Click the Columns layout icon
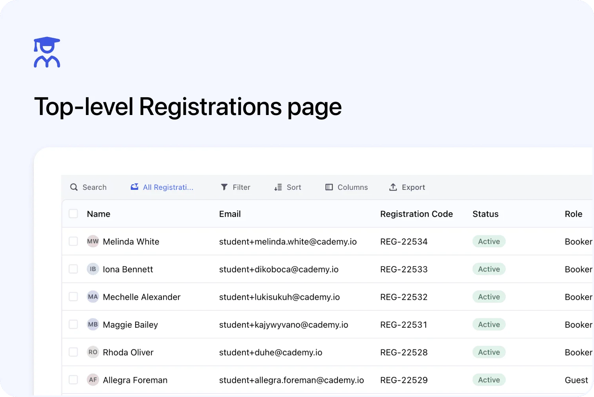This screenshot has width=594, height=397. [329, 187]
